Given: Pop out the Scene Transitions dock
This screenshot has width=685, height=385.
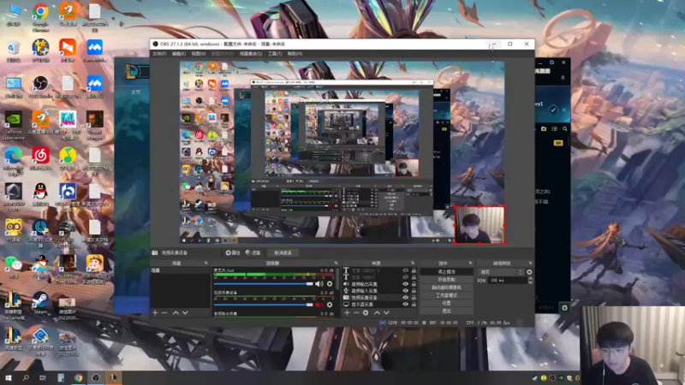Looking at the screenshot, I should (530, 264).
